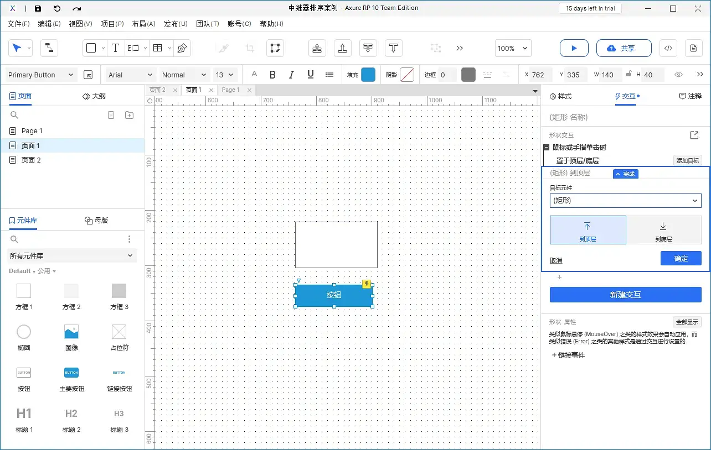The height and width of the screenshot is (450, 711).
Task: Add a new page icon in Pages panel
Action: [x=111, y=115]
